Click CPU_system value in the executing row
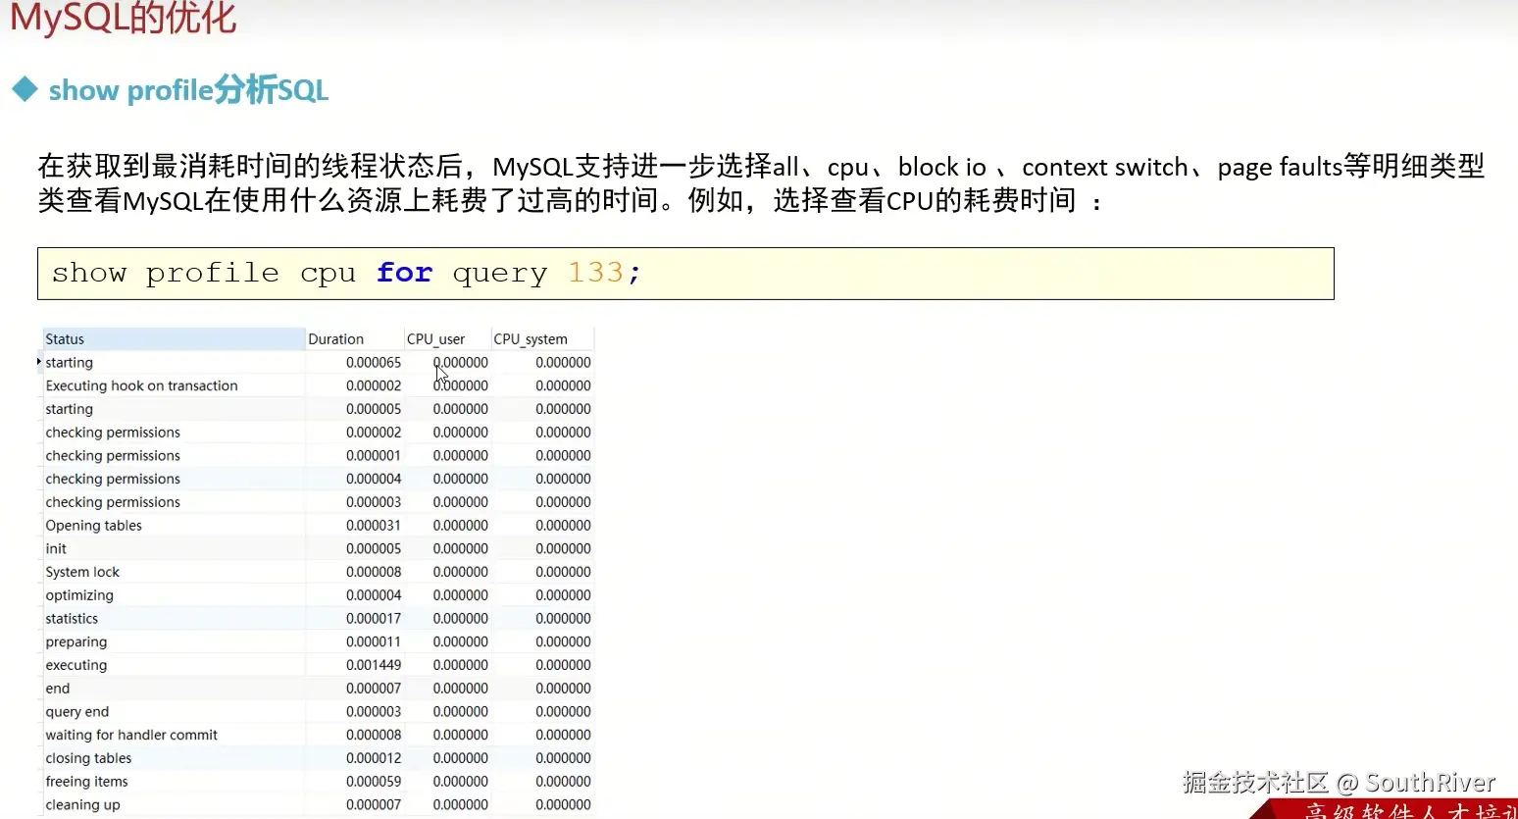The image size is (1518, 819). coord(563,665)
